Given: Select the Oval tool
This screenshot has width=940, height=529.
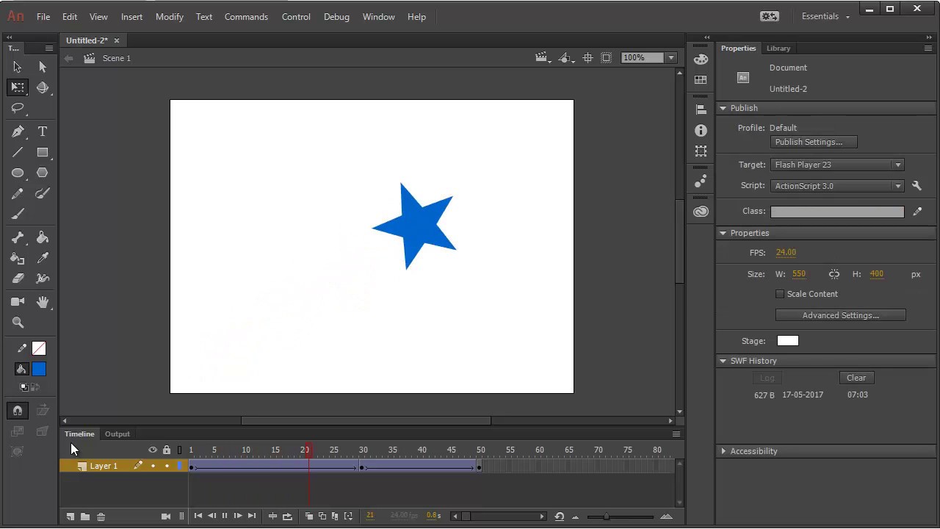Looking at the screenshot, I should click(18, 173).
